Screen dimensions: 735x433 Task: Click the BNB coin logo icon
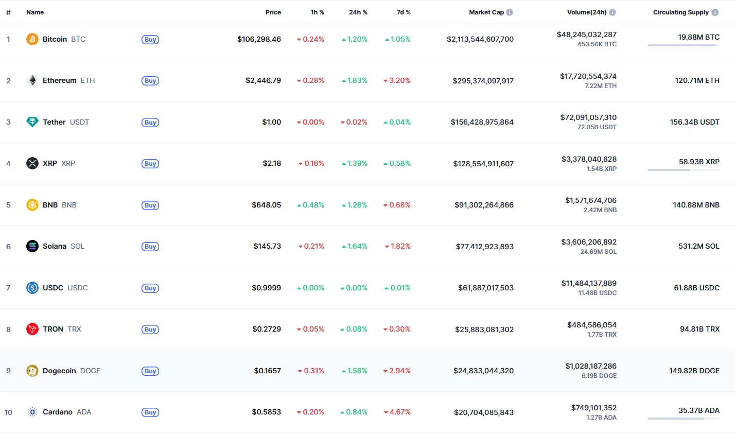32,205
